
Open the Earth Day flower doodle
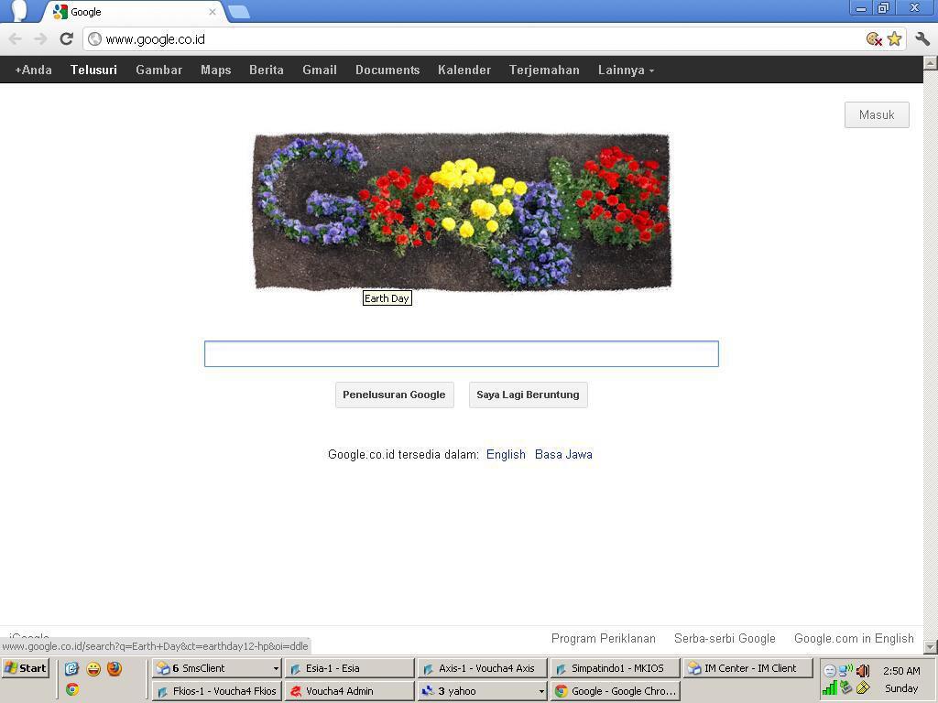click(x=463, y=211)
